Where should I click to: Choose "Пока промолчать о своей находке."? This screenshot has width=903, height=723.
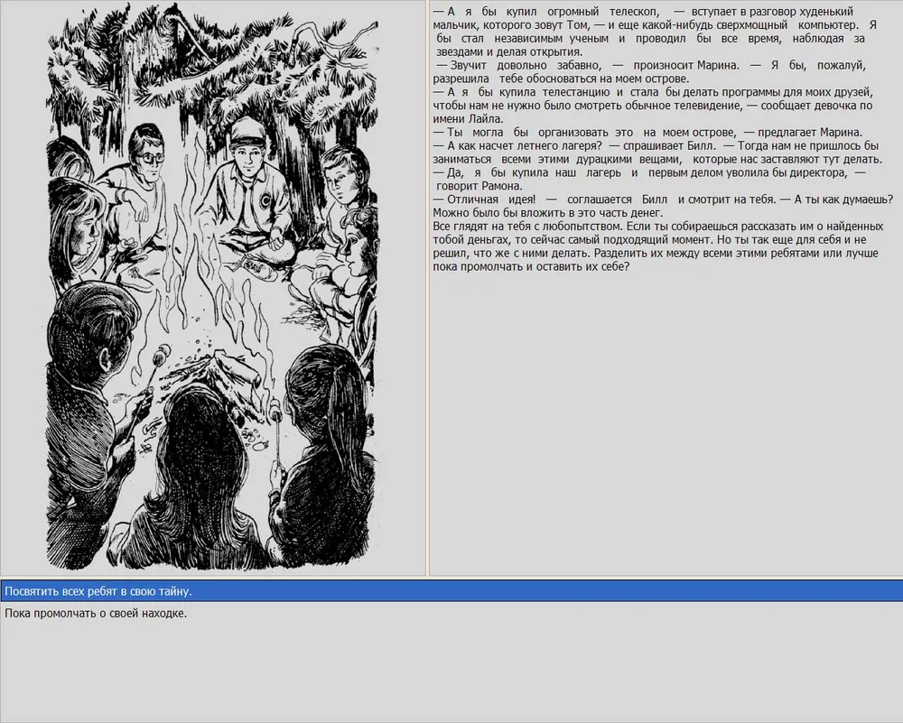coord(451,613)
